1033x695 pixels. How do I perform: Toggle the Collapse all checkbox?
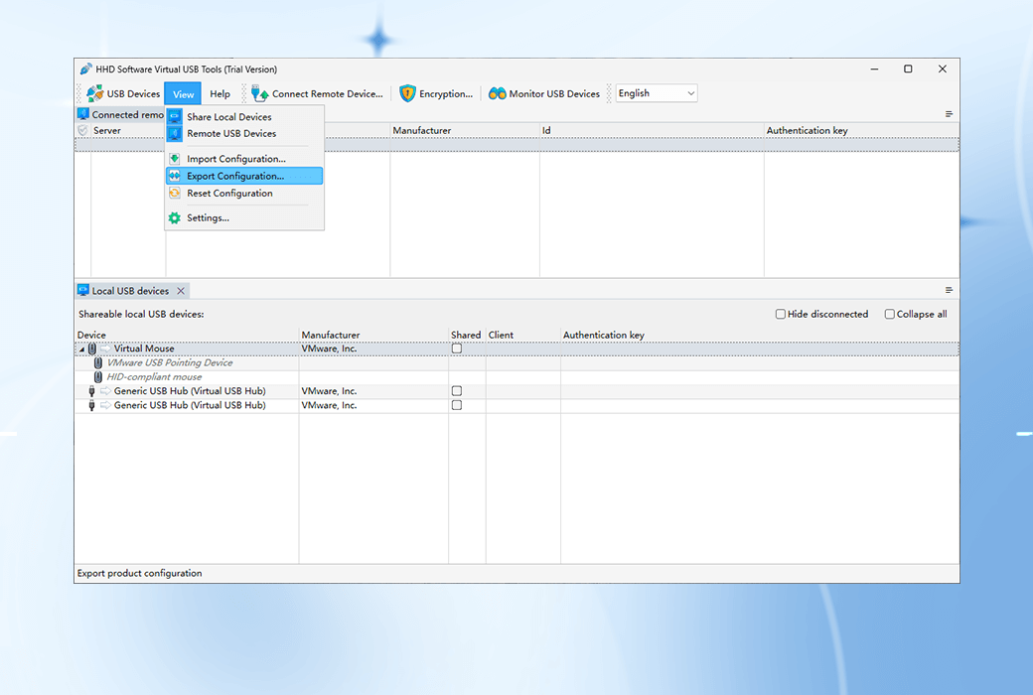(890, 314)
